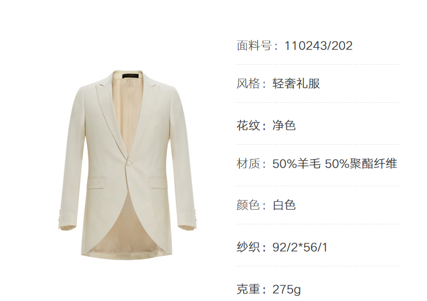Screen dimensions: 427x301
Task: Select the pattern value 净色
Action: [284, 126]
